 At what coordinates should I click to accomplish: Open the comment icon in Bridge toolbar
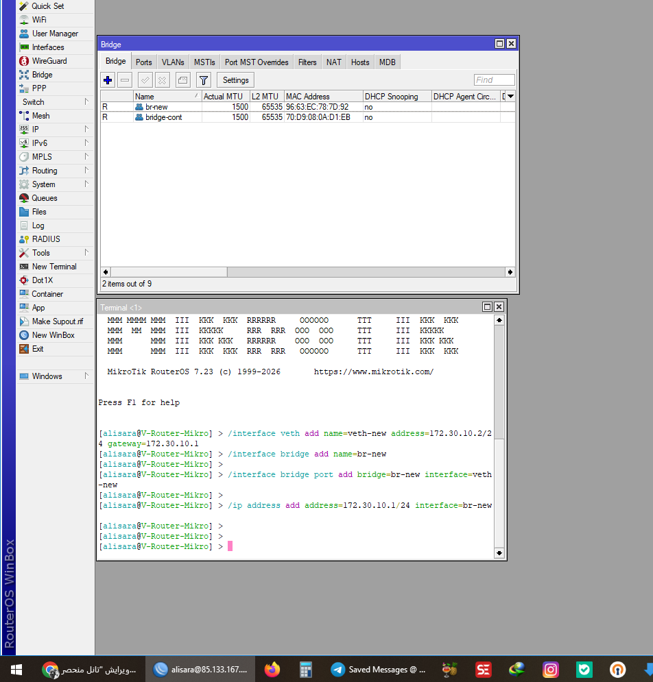click(183, 80)
